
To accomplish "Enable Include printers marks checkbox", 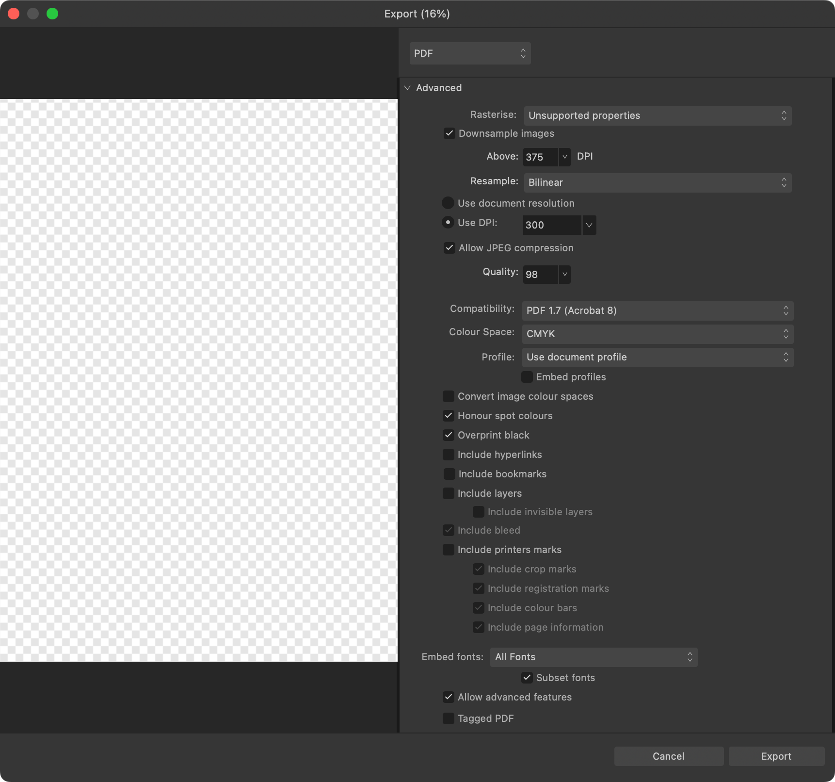I will click(449, 550).
